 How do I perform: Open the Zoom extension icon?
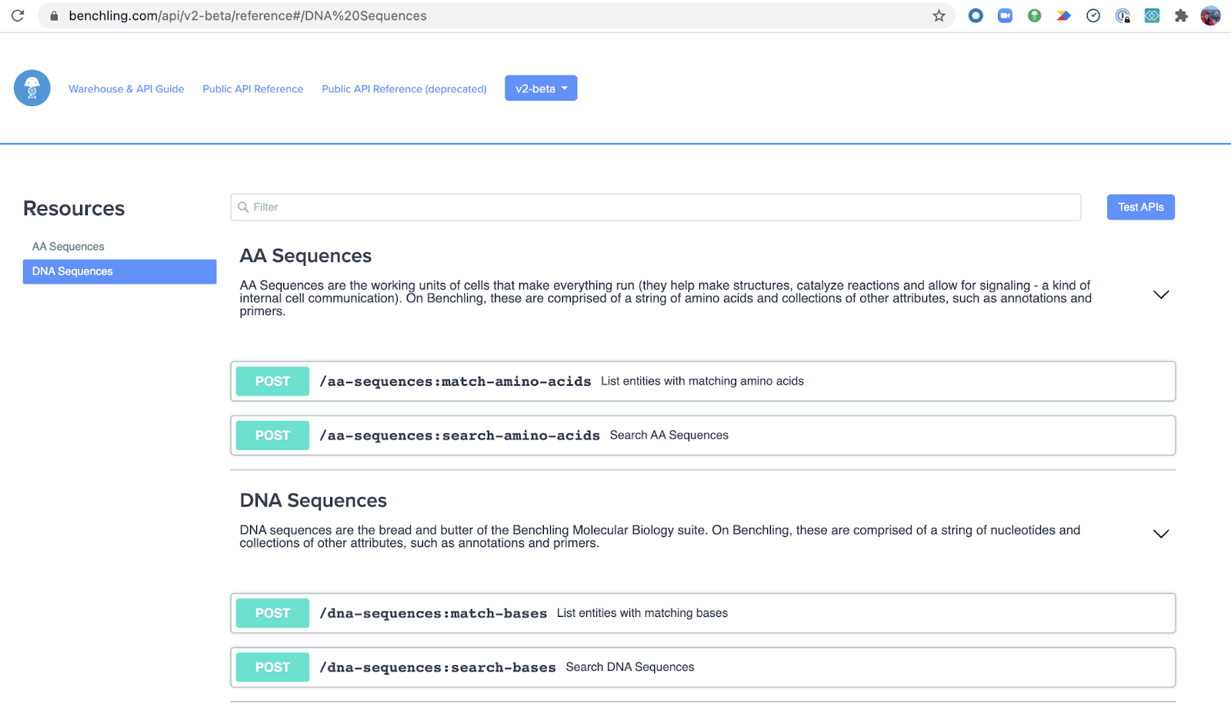[1005, 16]
